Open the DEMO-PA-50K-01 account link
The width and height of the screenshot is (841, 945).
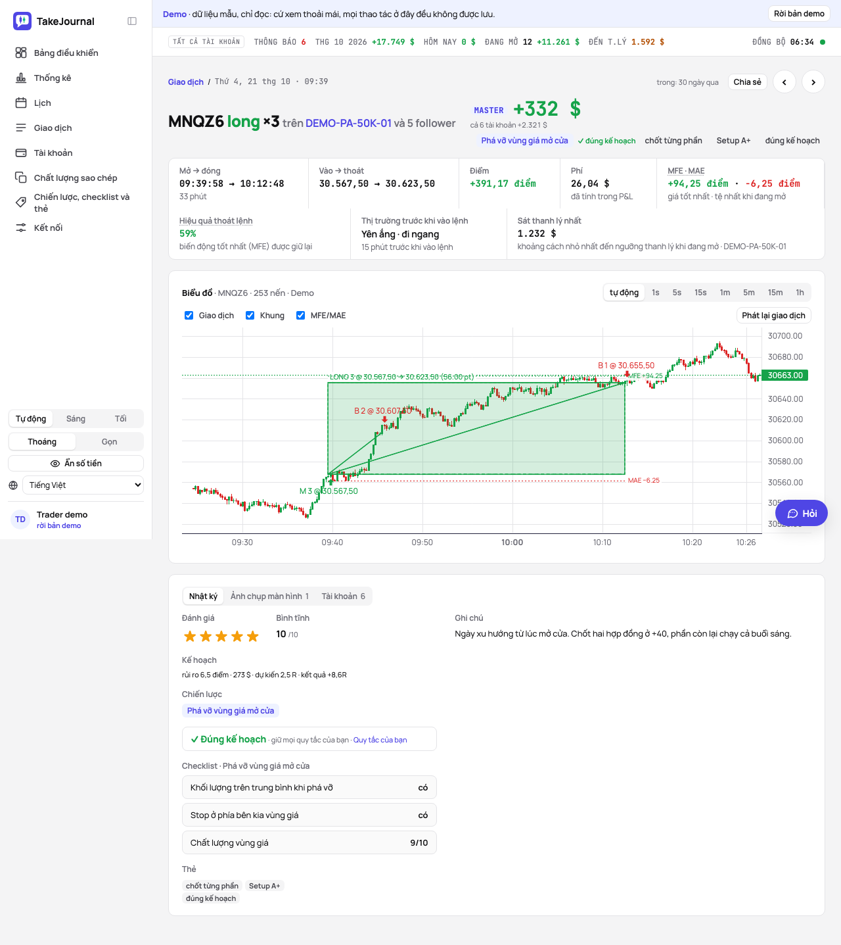(348, 123)
